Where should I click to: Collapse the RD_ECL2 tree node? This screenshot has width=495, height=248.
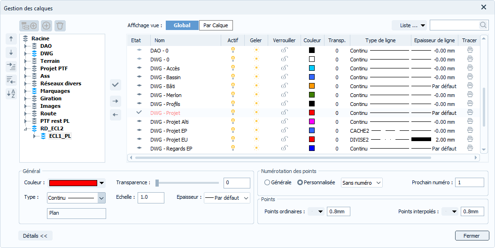(25, 129)
